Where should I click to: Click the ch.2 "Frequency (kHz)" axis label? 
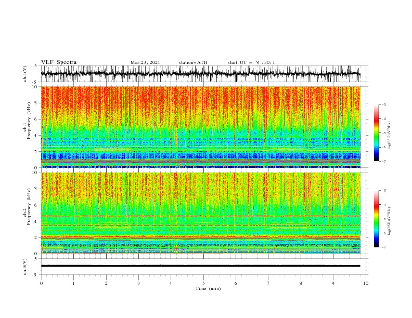(29, 207)
